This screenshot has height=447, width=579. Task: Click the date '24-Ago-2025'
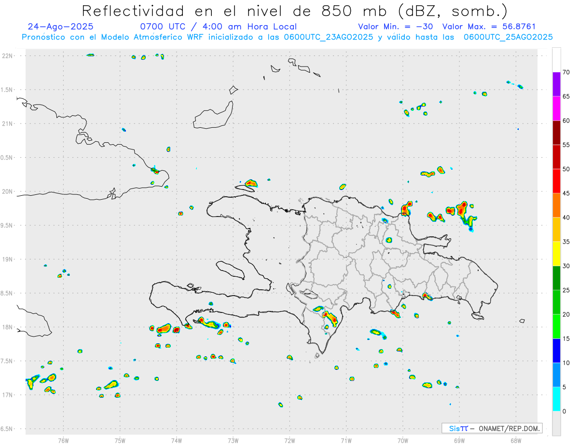point(61,27)
